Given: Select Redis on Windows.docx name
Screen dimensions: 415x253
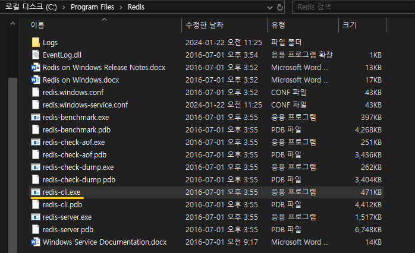Looking at the screenshot, I should point(81,80).
